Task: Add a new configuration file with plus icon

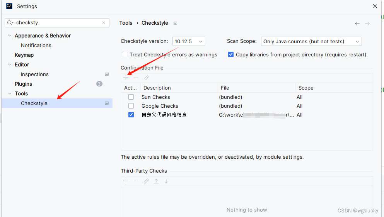Action: [x=126, y=78]
